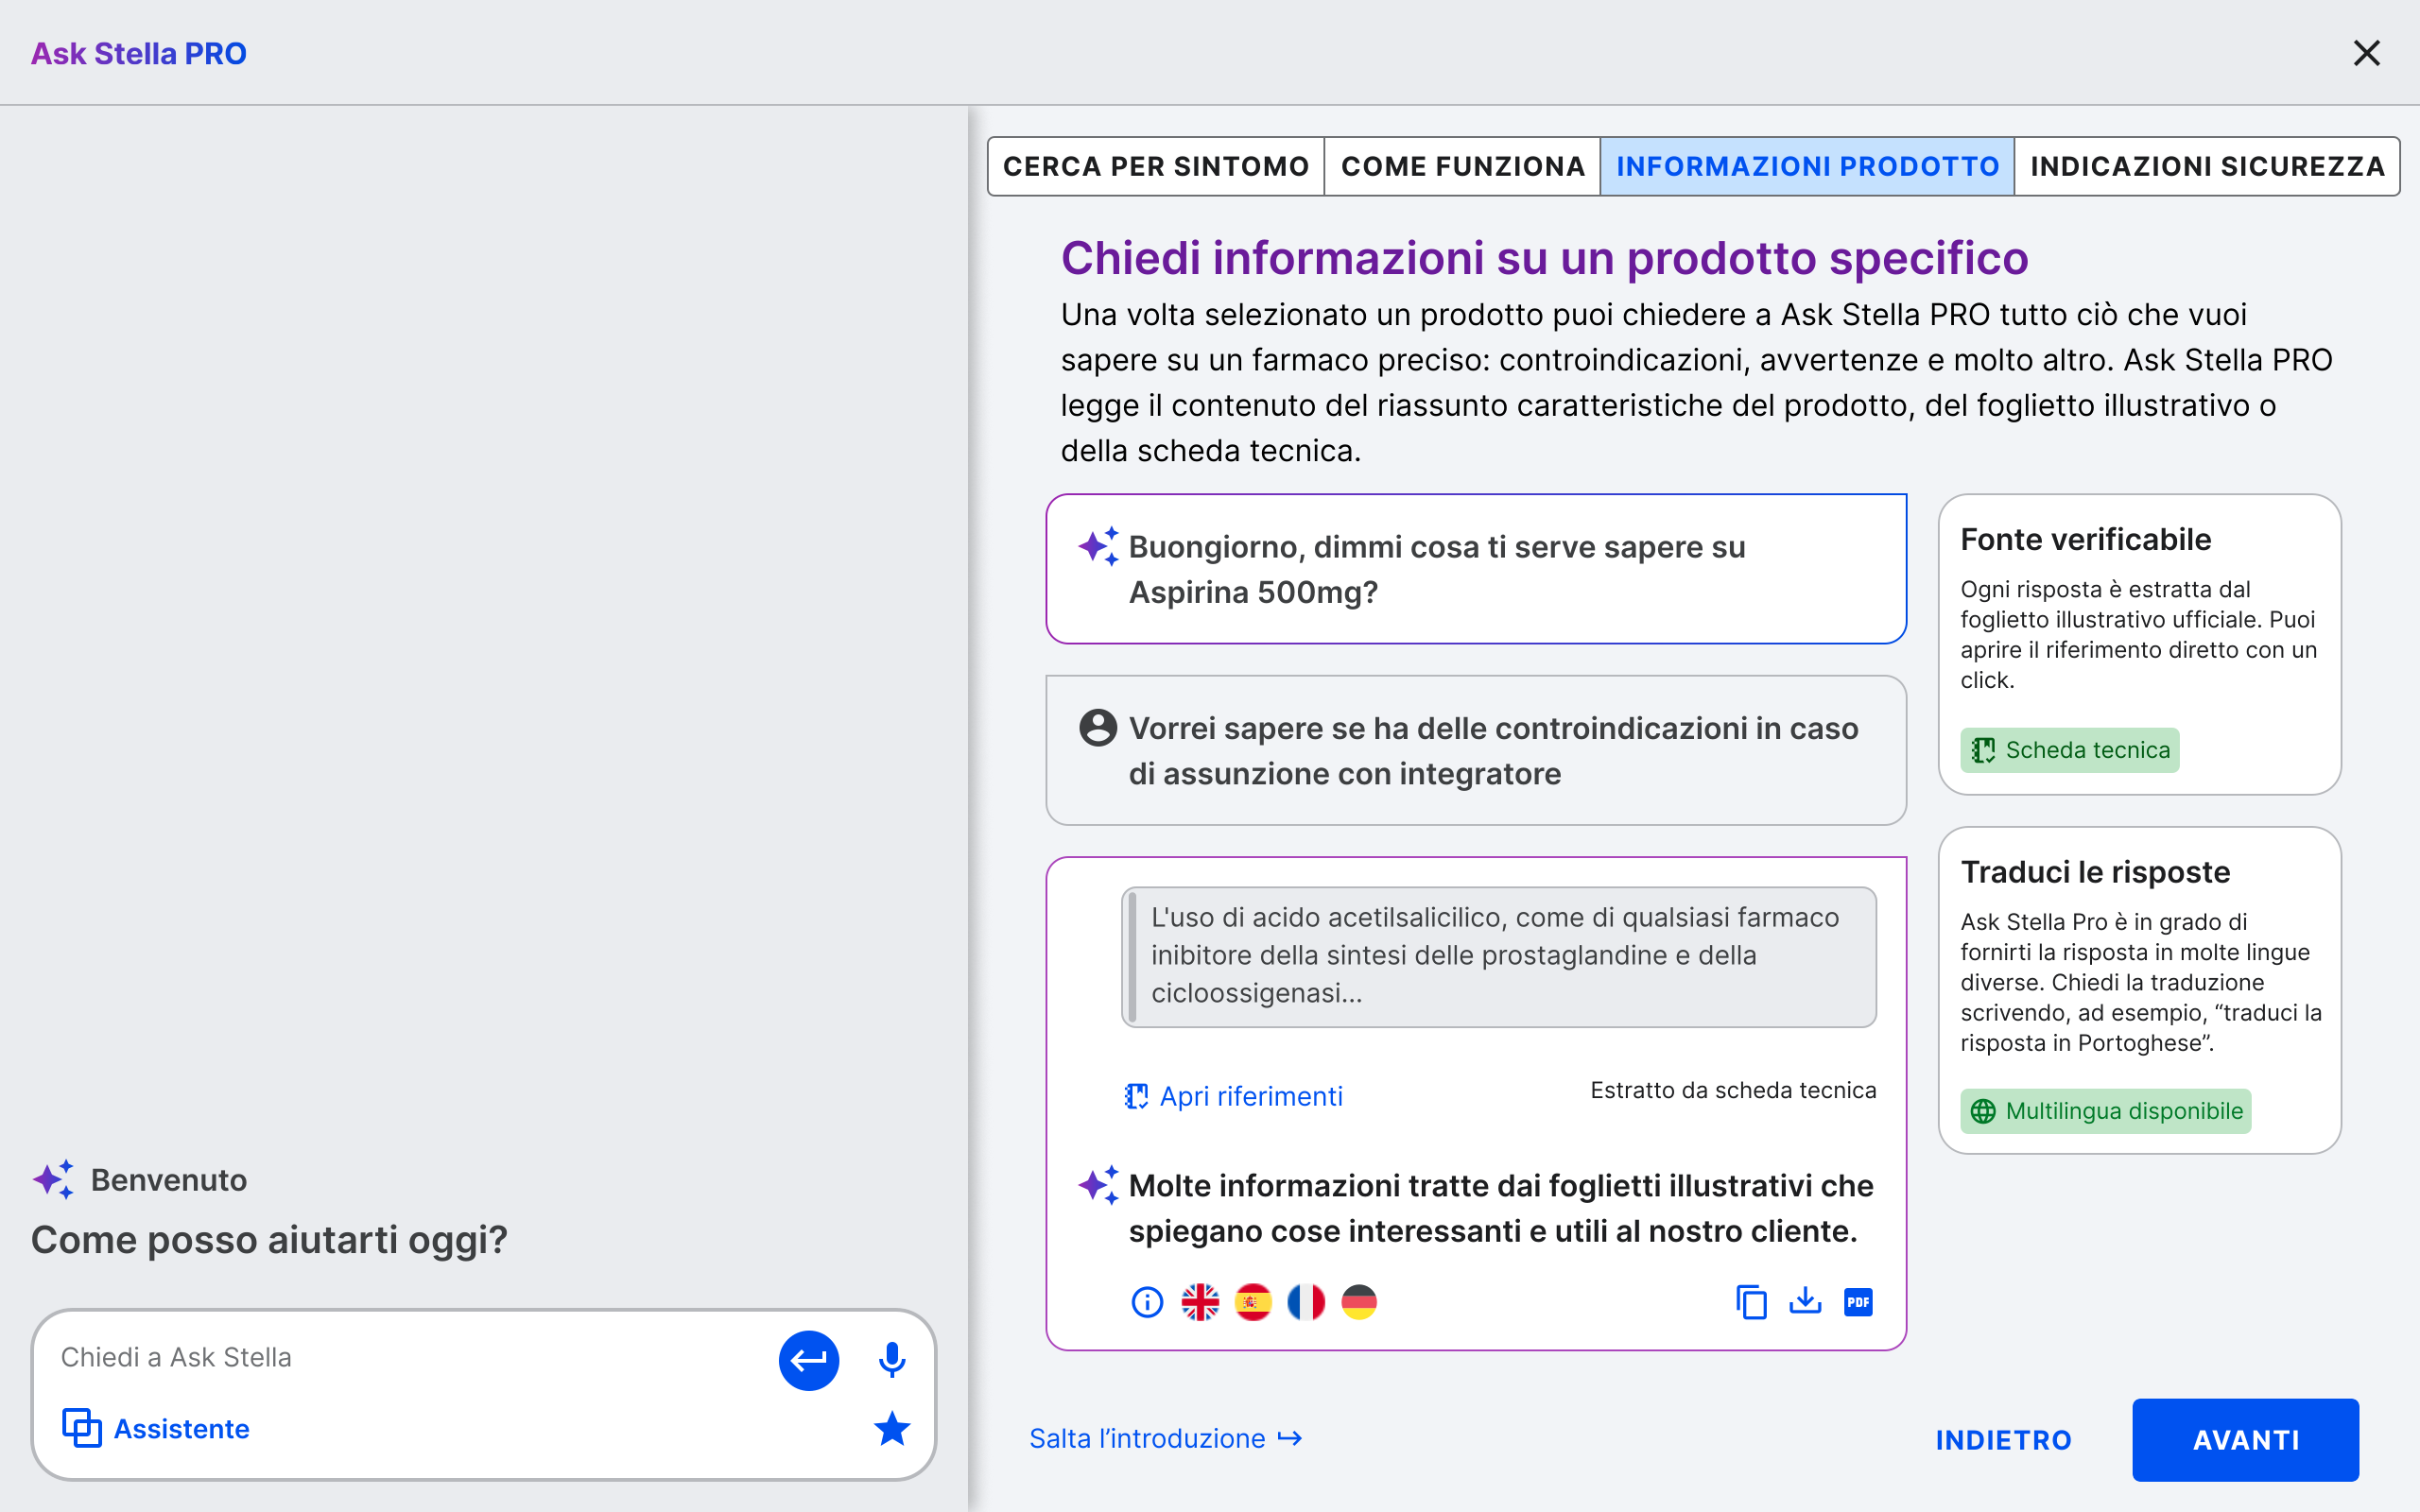2420x1512 pixels.
Task: Export the answer as PDF
Action: coord(1858,1302)
